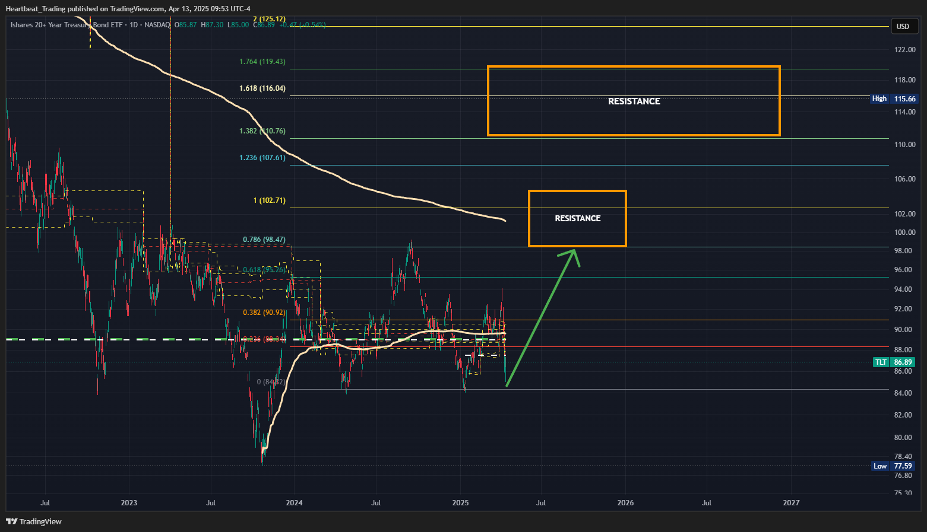The image size is (927, 532).
Task: Click the 118.00 price axis label
Action: (x=905, y=80)
